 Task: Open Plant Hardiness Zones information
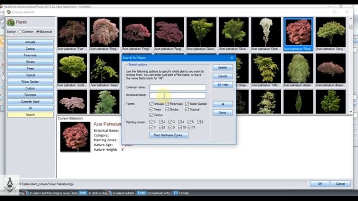[x=169, y=135]
